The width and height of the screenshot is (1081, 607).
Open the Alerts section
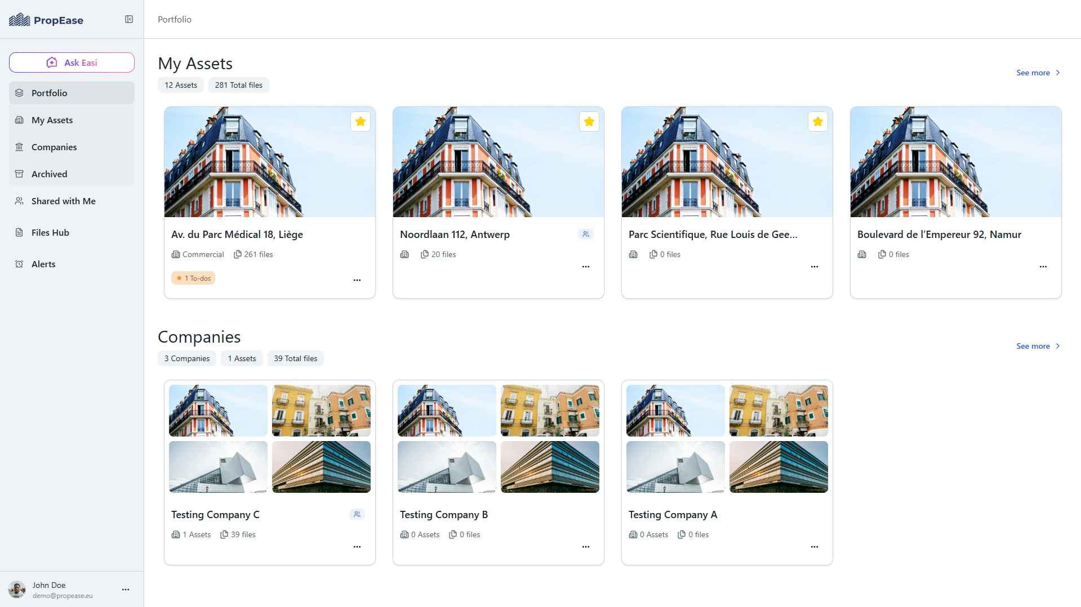coord(43,264)
